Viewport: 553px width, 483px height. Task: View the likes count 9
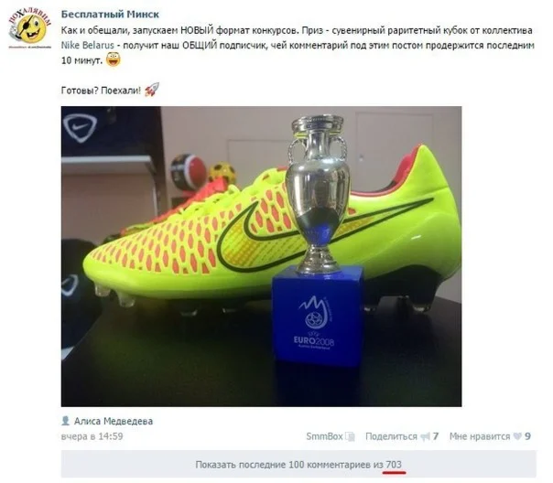pos(527,436)
